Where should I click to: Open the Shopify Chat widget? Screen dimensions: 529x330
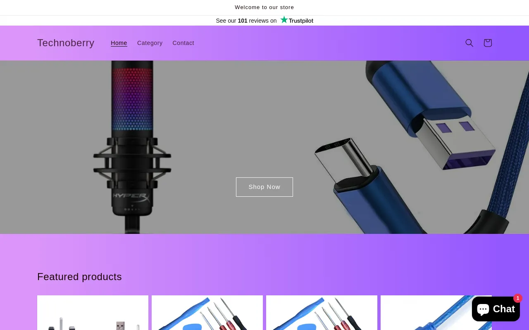[496, 309]
